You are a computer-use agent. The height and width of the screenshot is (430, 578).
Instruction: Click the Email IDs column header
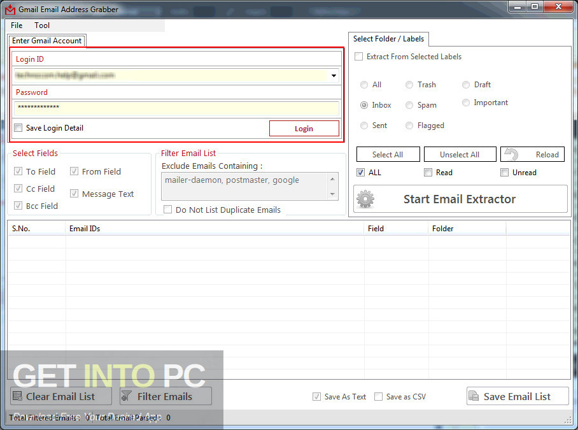coord(215,229)
